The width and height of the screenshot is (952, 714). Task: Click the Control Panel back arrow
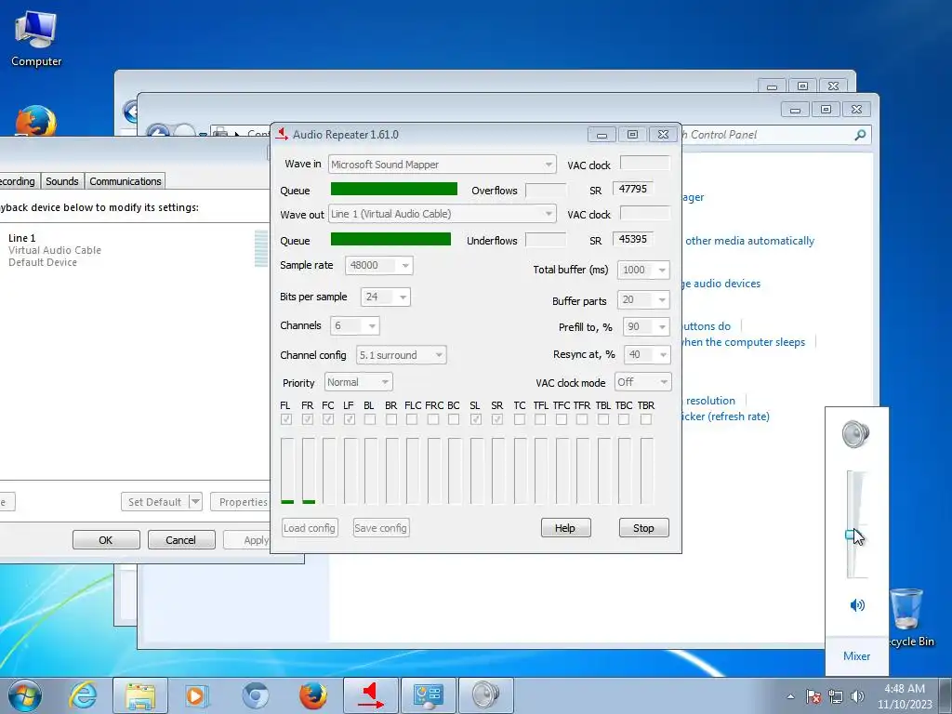point(158,132)
